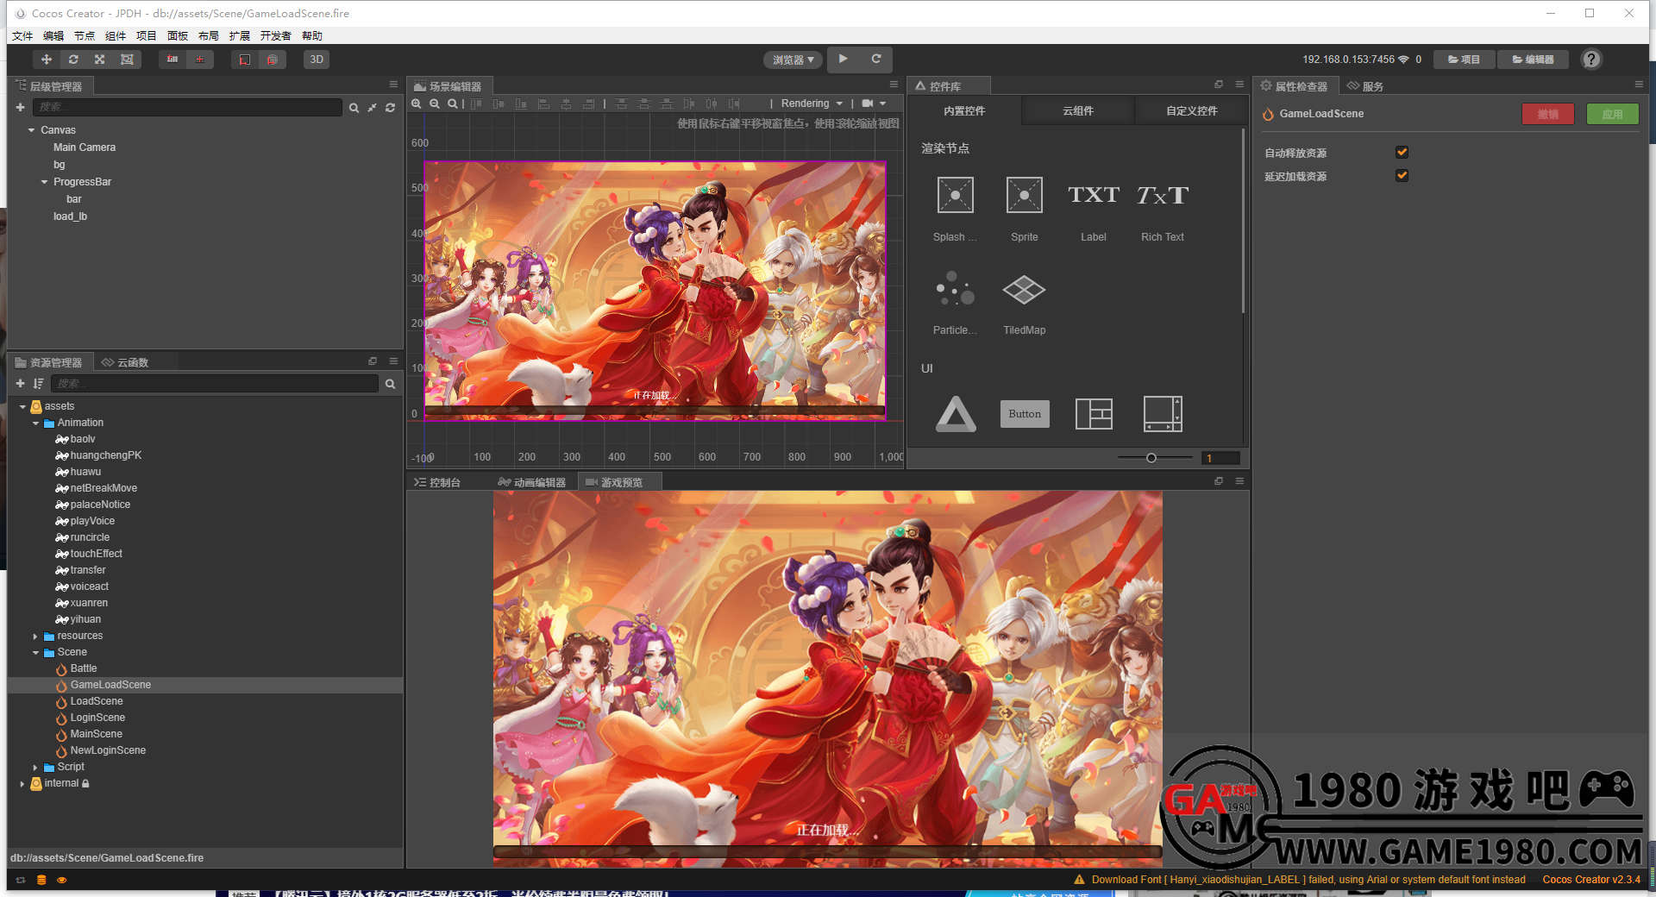Expand the resources folder in assets
Screen dimensions: 1656x897
[x=35, y=637]
